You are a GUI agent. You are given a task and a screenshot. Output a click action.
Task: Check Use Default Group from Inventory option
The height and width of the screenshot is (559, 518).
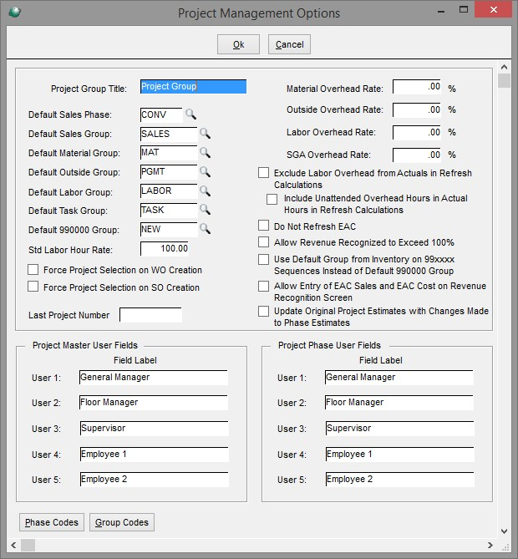[x=263, y=259]
